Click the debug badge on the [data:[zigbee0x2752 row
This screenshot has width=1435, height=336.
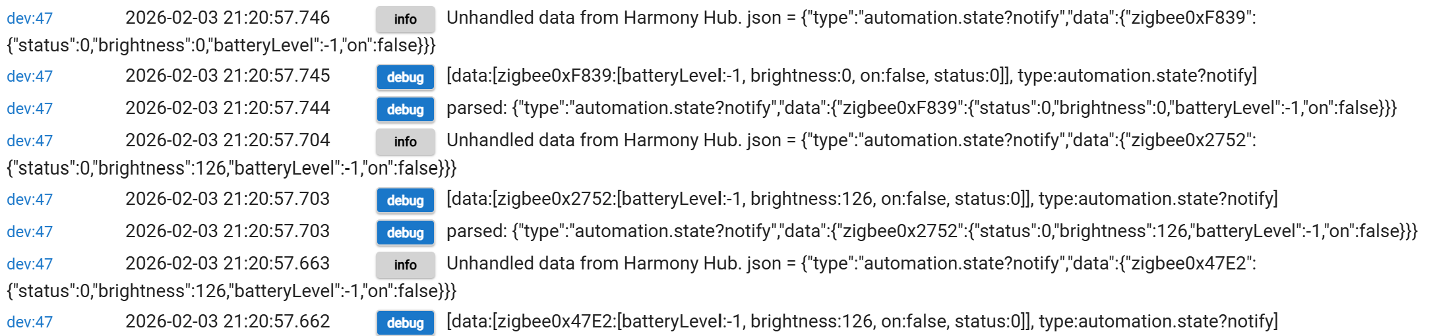point(405,200)
